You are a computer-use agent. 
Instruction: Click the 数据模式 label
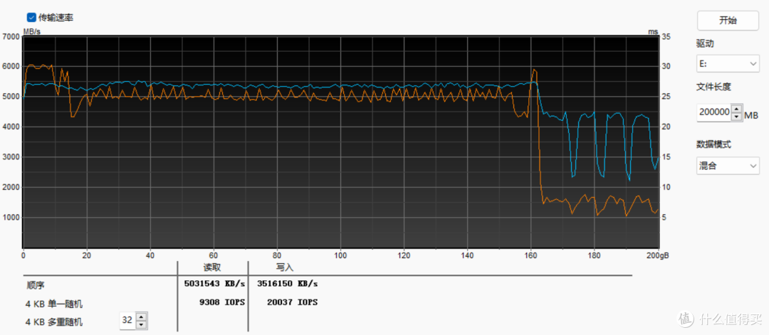[x=713, y=144]
